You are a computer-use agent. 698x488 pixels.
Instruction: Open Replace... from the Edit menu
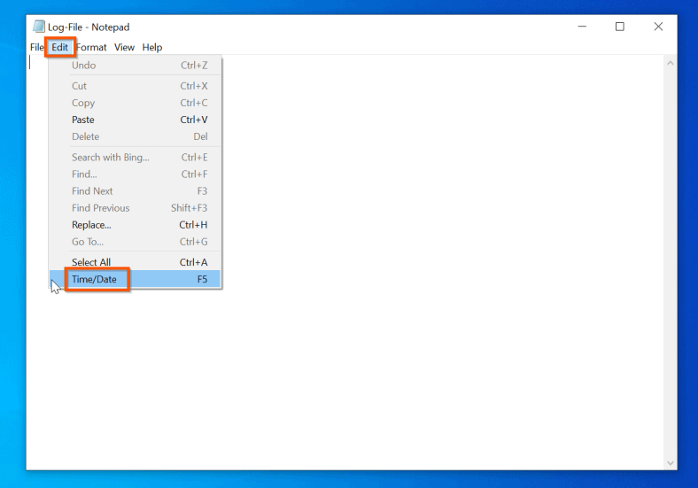point(135,225)
